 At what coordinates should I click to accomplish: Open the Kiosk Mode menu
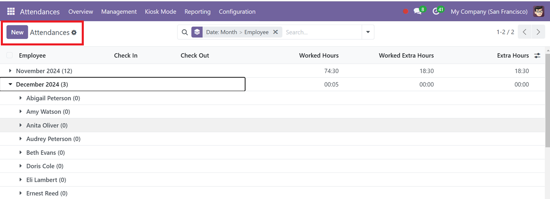pyautogui.click(x=161, y=11)
